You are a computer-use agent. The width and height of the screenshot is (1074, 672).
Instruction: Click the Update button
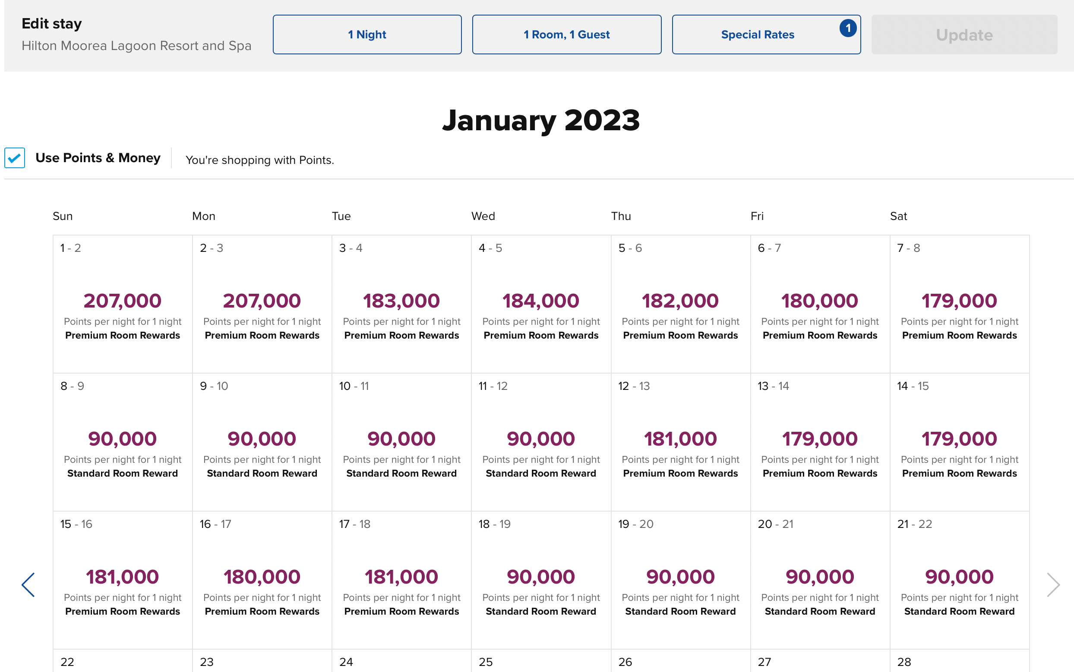pos(964,35)
